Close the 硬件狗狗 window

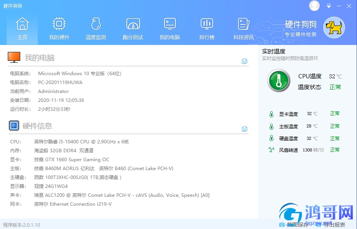349,6
